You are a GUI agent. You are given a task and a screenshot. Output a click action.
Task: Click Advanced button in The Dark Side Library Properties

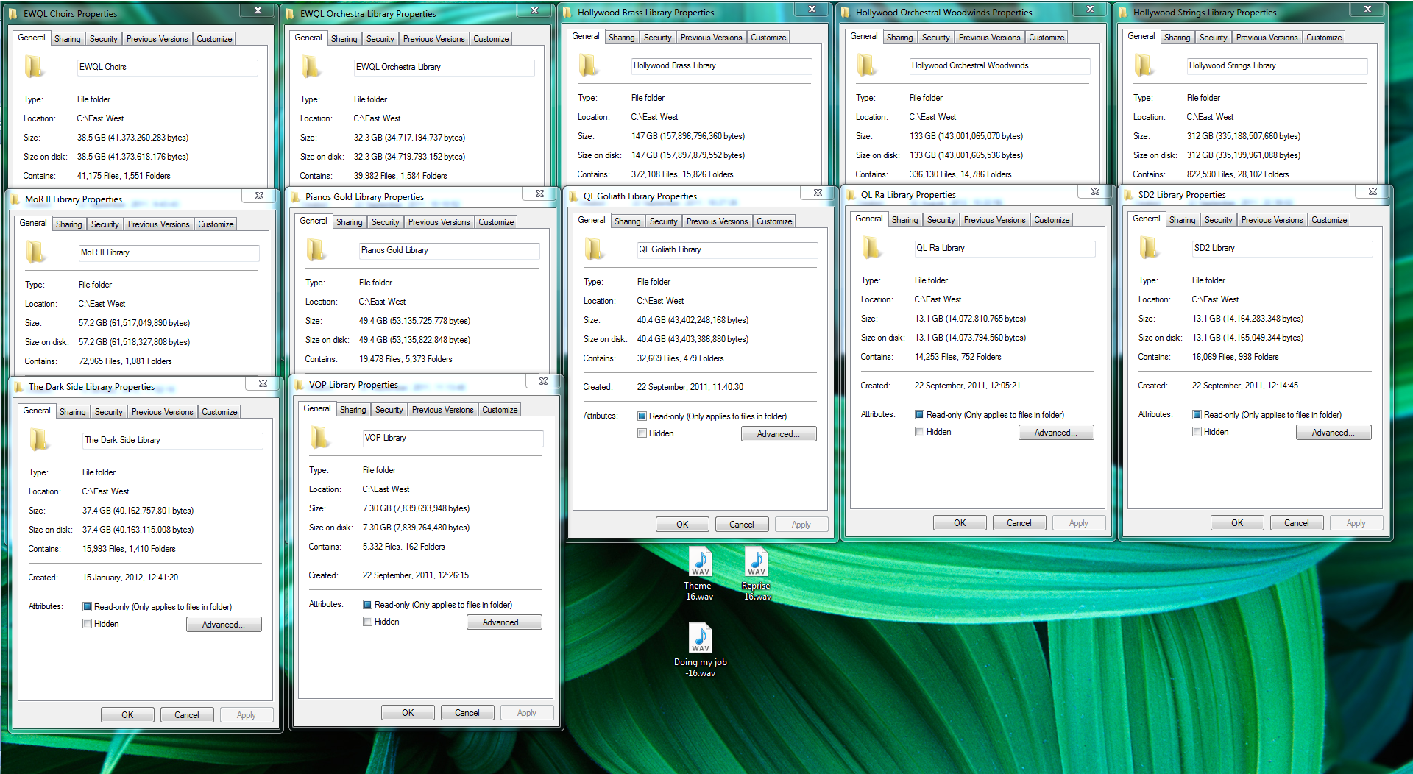pyautogui.click(x=224, y=625)
